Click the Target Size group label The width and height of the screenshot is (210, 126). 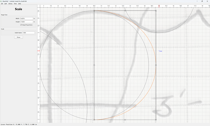[x=4, y=15]
